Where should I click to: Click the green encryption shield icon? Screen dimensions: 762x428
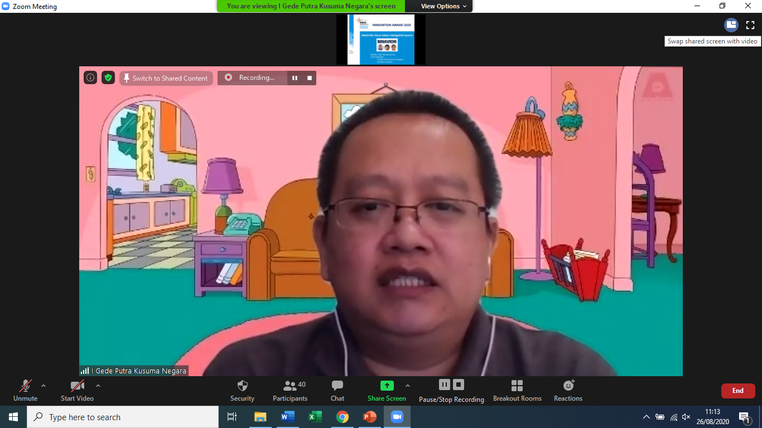pyautogui.click(x=108, y=78)
